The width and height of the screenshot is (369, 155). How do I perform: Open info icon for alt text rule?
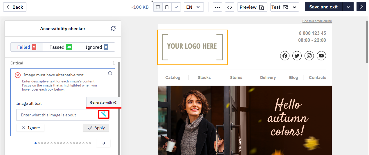[x=110, y=73]
